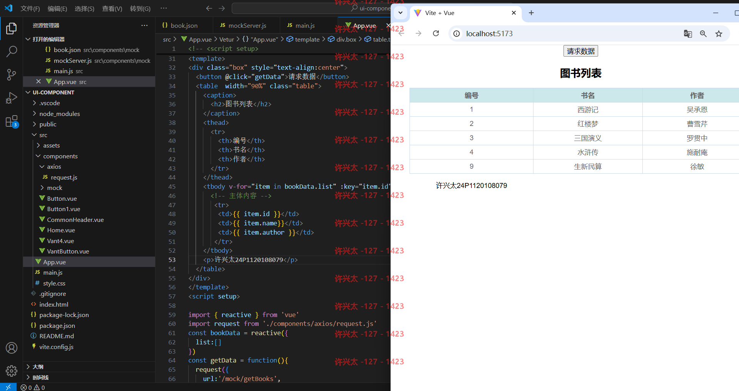Close the Vite + Vue browser tab

click(x=514, y=13)
